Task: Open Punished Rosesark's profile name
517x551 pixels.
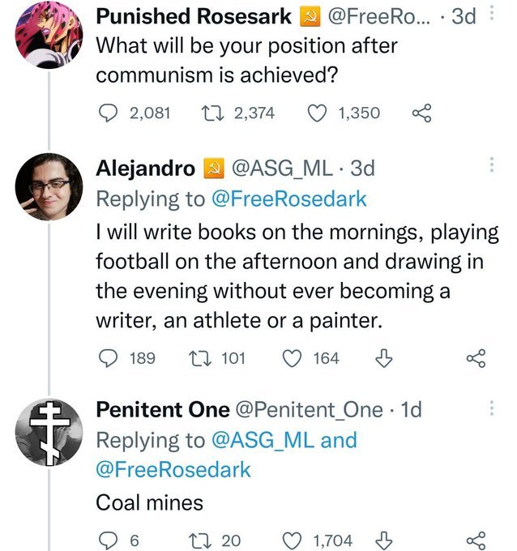Action: [194, 16]
